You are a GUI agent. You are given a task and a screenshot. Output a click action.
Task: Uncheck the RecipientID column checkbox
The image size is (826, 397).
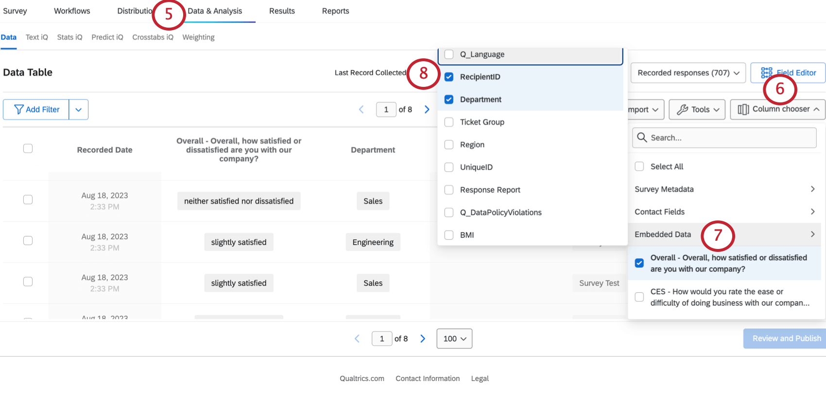[449, 77]
